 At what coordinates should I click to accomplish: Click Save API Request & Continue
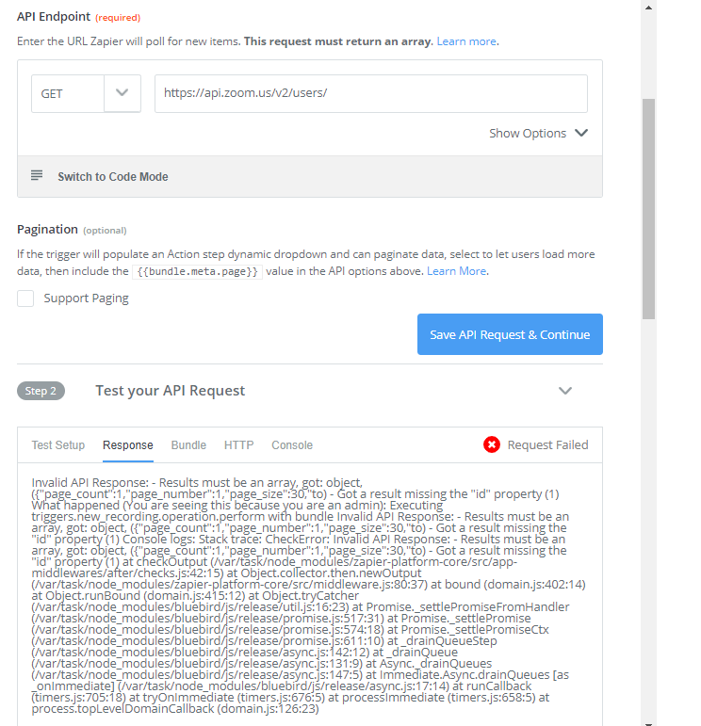click(x=510, y=334)
